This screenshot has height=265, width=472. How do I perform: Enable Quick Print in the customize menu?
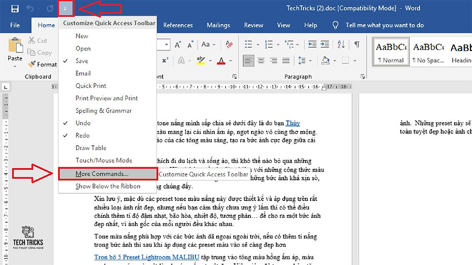click(x=107, y=86)
